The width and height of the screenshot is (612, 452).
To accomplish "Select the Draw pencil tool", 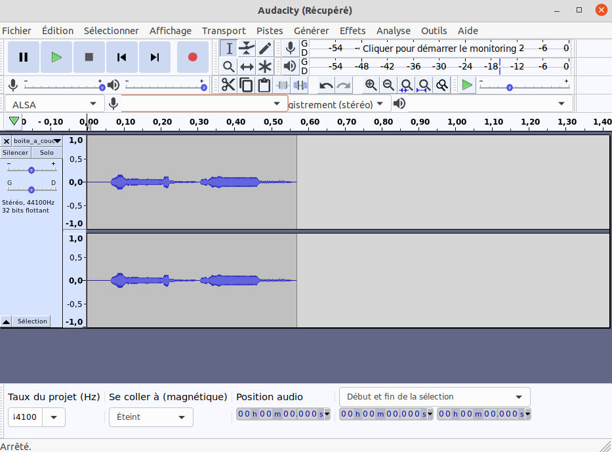I will click(264, 49).
